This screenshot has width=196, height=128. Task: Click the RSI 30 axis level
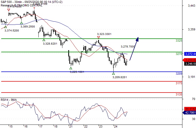(x=194, y=119)
